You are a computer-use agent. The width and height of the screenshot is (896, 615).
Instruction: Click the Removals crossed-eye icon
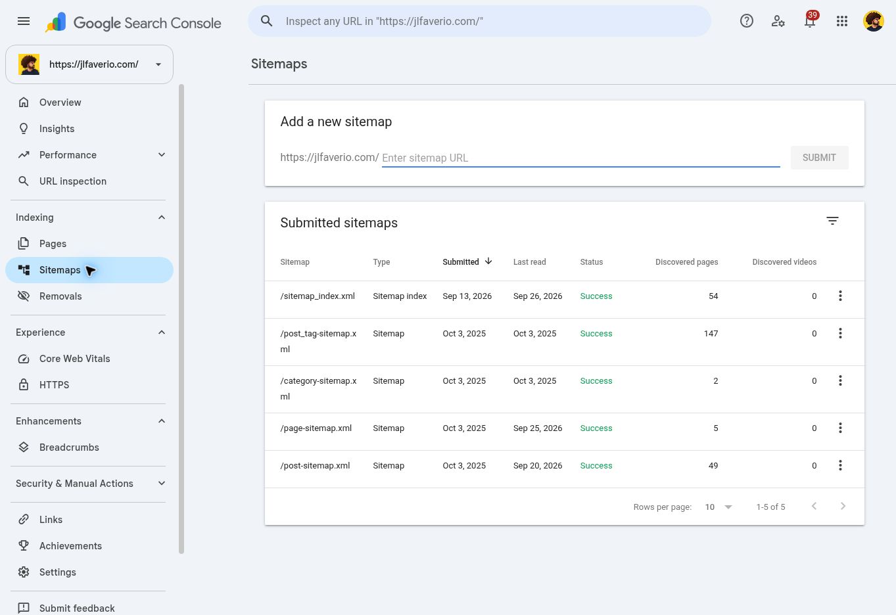pyautogui.click(x=24, y=296)
